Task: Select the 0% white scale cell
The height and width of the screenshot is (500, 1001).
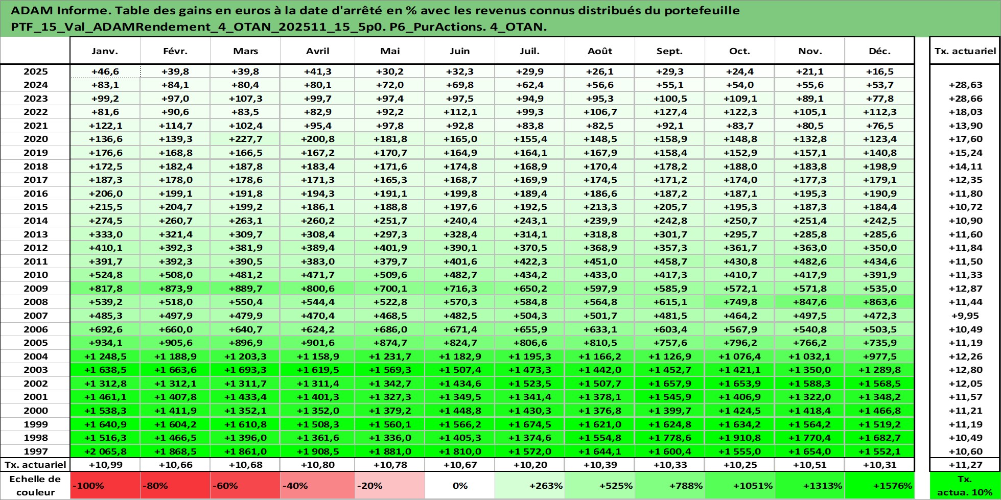Action: (x=460, y=486)
